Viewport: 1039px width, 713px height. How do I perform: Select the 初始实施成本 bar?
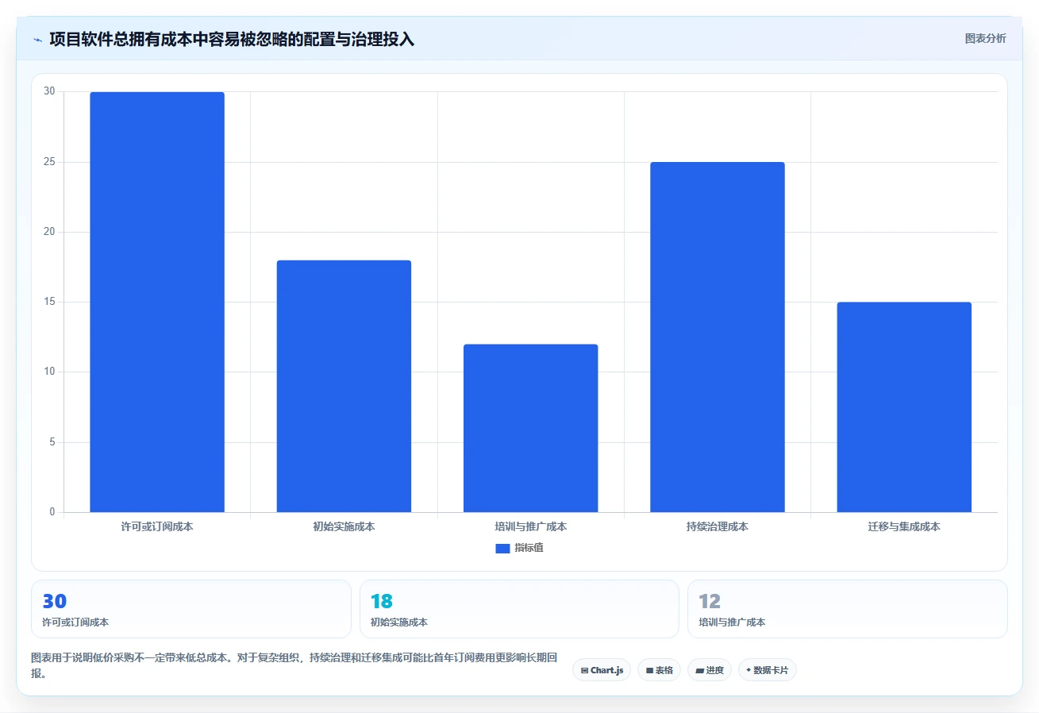click(x=344, y=386)
